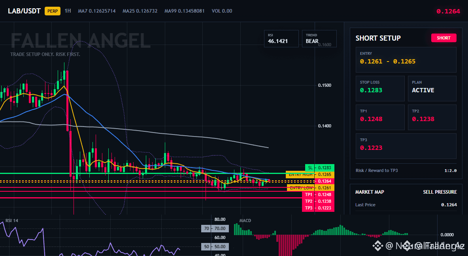468x256 pixels.
Task: Click the Risk / Reward to TP3 label
Action: (x=377, y=170)
